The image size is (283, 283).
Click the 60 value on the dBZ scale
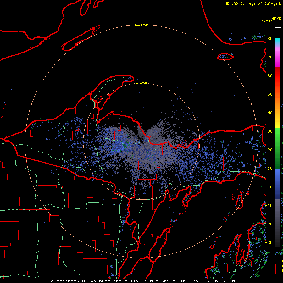coord(270,75)
